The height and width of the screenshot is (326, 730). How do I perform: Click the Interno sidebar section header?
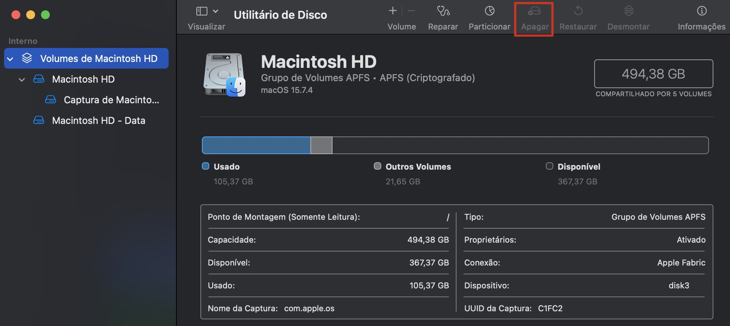[x=23, y=41]
